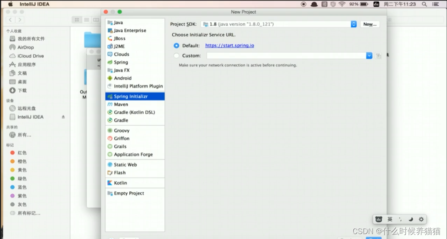Choose J2ME project type
The width and height of the screenshot is (447, 239).
tap(135, 46)
